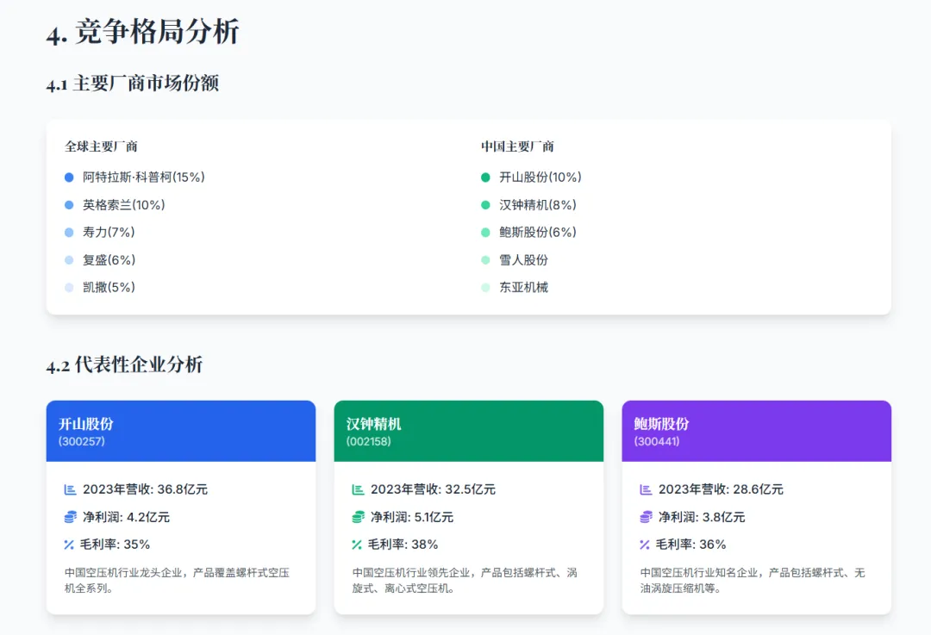
Task: Click the text 2023年营收: 28.6亿元
Action: tap(721, 489)
